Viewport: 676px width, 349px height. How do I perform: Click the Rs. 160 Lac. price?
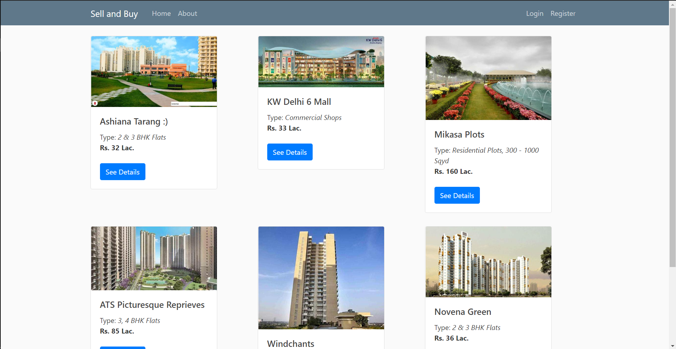coord(453,171)
